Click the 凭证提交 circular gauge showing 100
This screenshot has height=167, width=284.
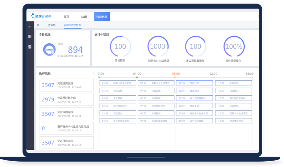tap(120, 46)
